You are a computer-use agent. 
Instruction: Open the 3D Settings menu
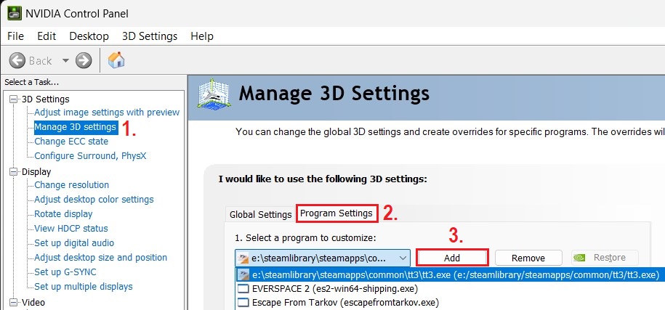[150, 36]
